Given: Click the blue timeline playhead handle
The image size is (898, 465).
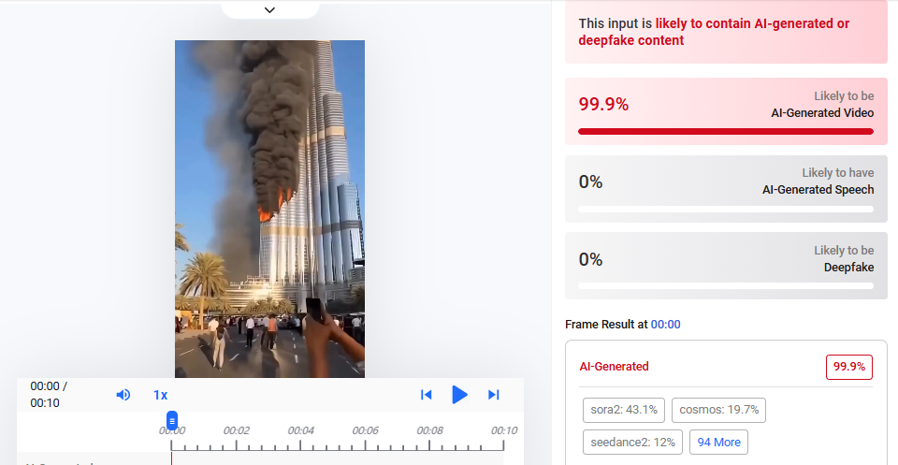Looking at the screenshot, I should [x=172, y=421].
